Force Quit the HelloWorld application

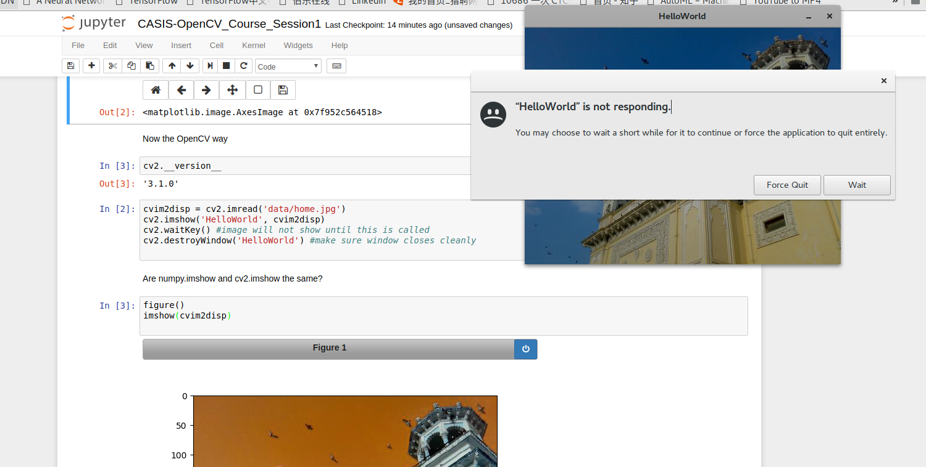[x=787, y=185]
